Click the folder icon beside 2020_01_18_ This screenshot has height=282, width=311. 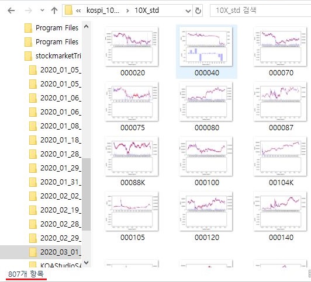point(33,140)
